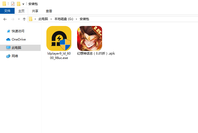Expand chevron before 此电脑 breadcrumb

click(35, 19)
